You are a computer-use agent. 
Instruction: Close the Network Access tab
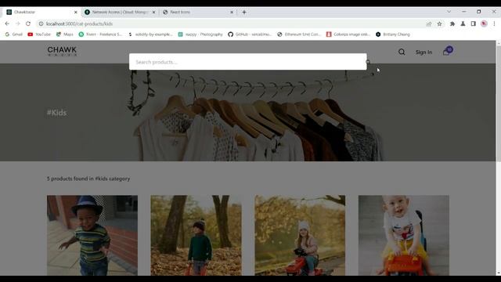[x=153, y=13]
